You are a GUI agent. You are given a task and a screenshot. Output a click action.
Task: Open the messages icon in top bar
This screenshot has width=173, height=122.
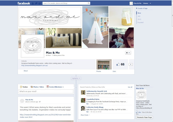[36, 4]
